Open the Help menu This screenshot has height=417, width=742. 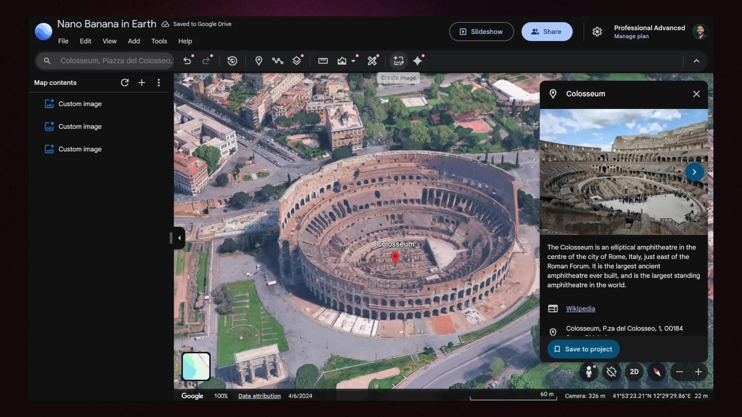[185, 41]
